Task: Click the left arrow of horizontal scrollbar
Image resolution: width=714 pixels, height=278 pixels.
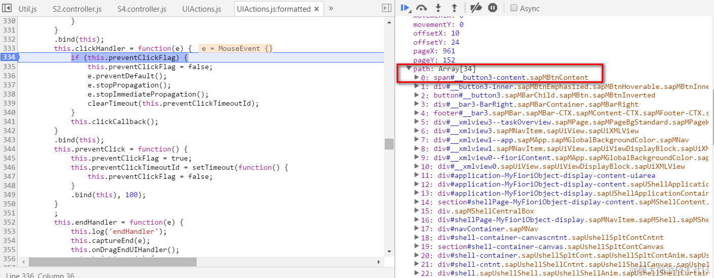Action: click(x=23, y=262)
